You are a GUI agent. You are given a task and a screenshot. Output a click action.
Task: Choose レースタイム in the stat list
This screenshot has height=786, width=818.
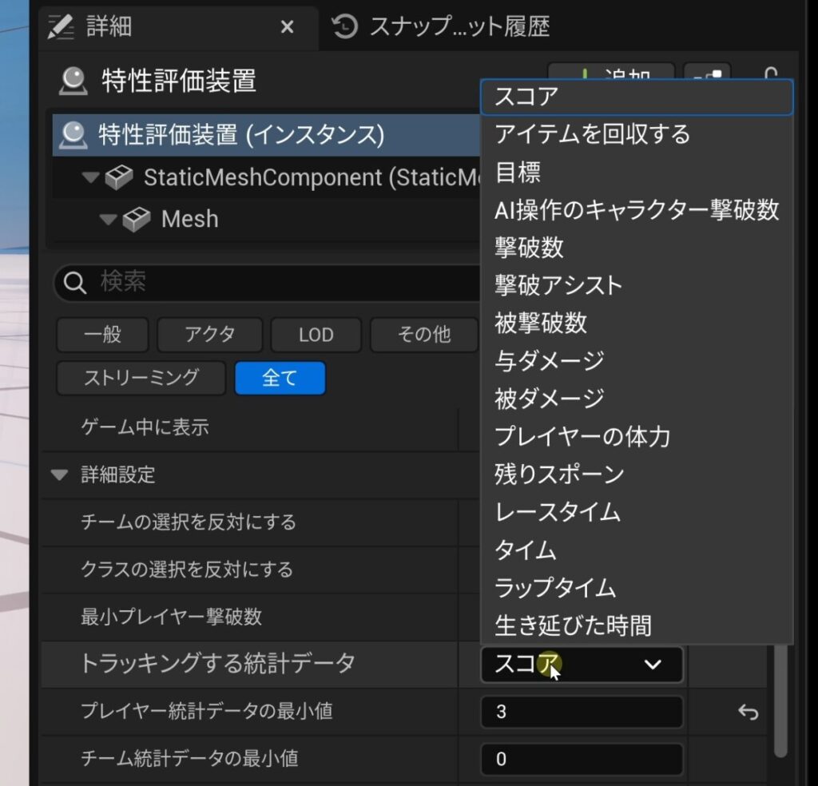557,511
